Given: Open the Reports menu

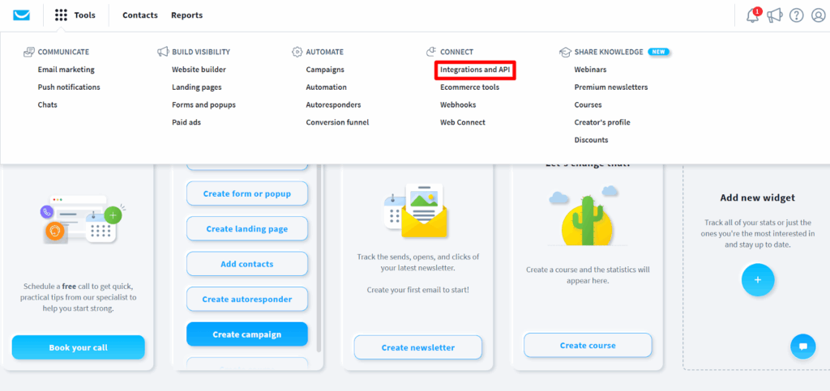Looking at the screenshot, I should pos(187,15).
